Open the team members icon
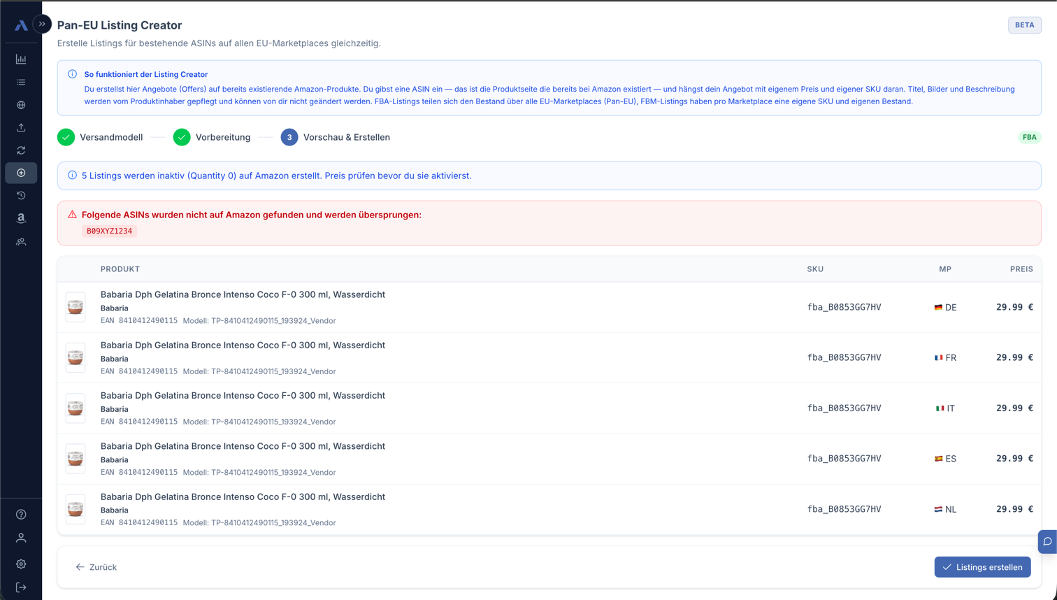 [x=21, y=241]
